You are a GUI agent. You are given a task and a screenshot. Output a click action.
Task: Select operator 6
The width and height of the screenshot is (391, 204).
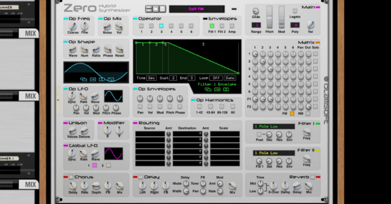[x=191, y=26]
